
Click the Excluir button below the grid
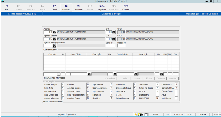pos(149,79)
